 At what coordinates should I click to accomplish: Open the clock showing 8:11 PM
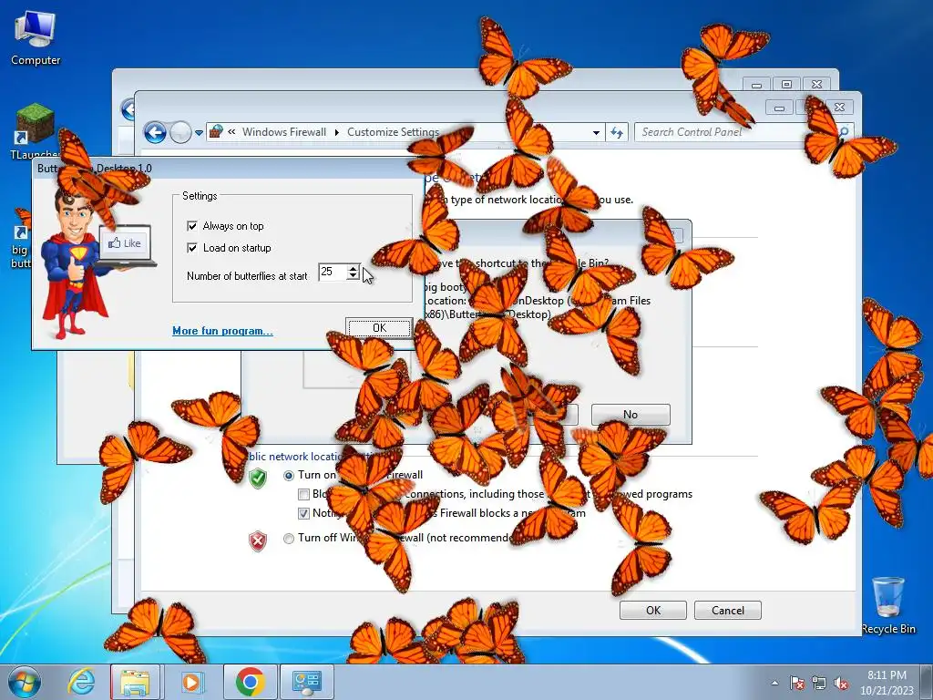click(887, 683)
